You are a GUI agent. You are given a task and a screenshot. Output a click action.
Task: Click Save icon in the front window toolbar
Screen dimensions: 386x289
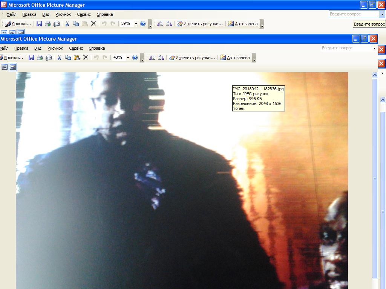pyautogui.click(x=31, y=58)
